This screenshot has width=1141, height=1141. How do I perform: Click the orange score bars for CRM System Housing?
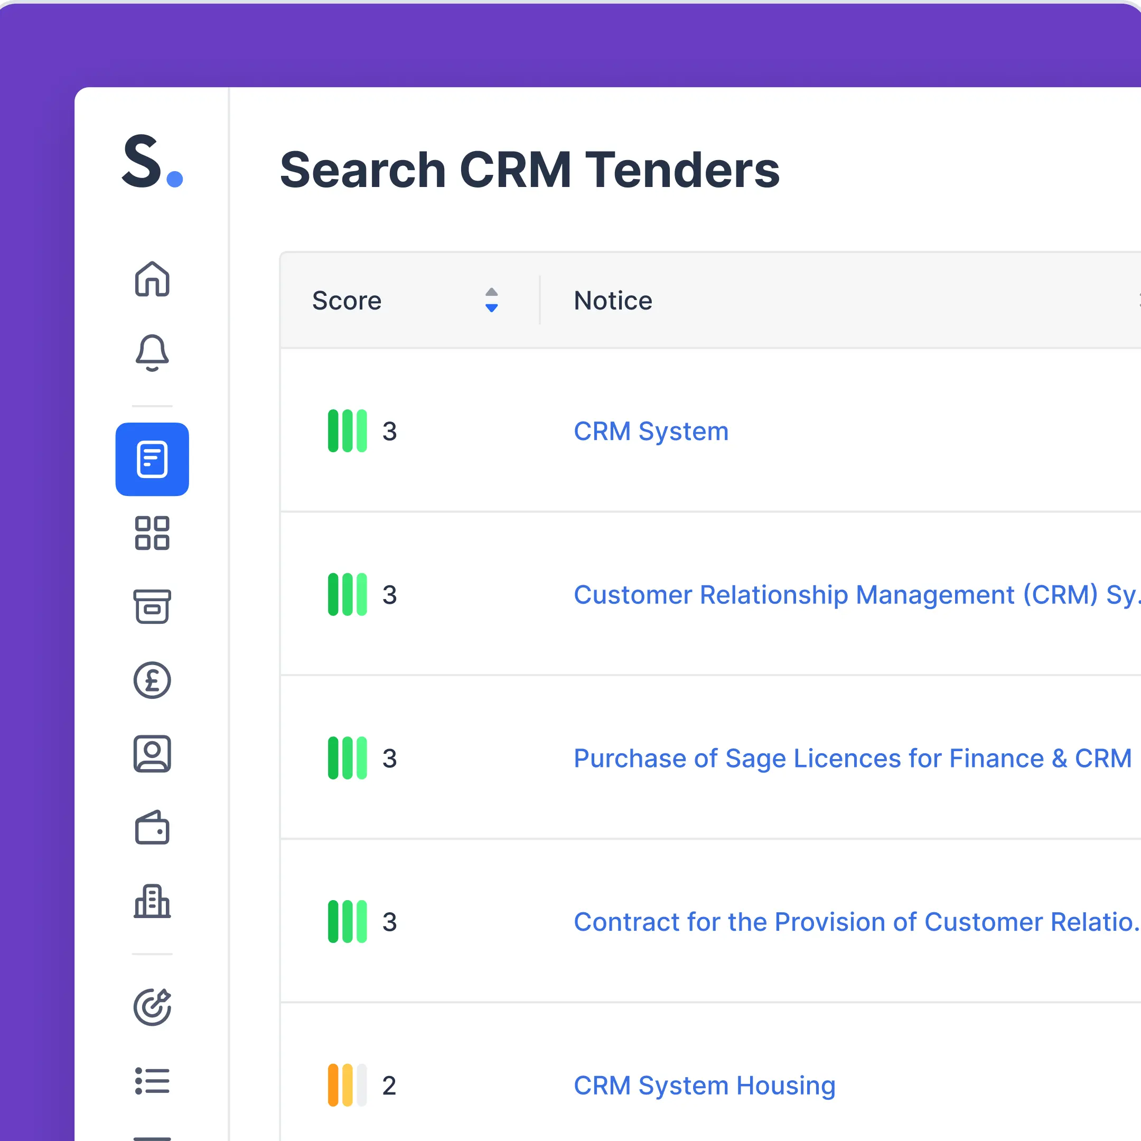pyautogui.click(x=347, y=1086)
